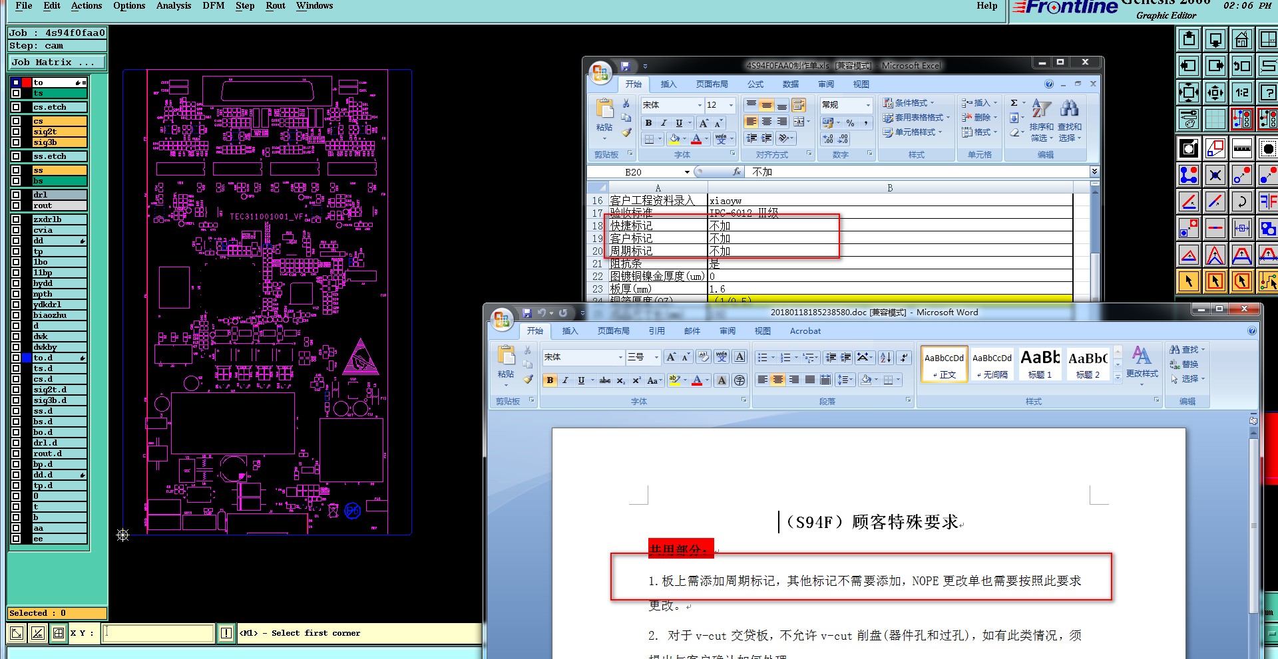
Task: Toggle the grid display icon
Action: pyautogui.click(x=1215, y=119)
